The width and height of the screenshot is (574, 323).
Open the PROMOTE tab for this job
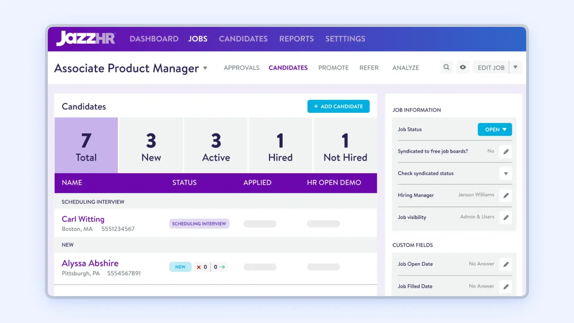[x=333, y=68]
